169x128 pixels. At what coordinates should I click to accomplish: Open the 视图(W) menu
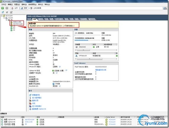pos(17,4)
